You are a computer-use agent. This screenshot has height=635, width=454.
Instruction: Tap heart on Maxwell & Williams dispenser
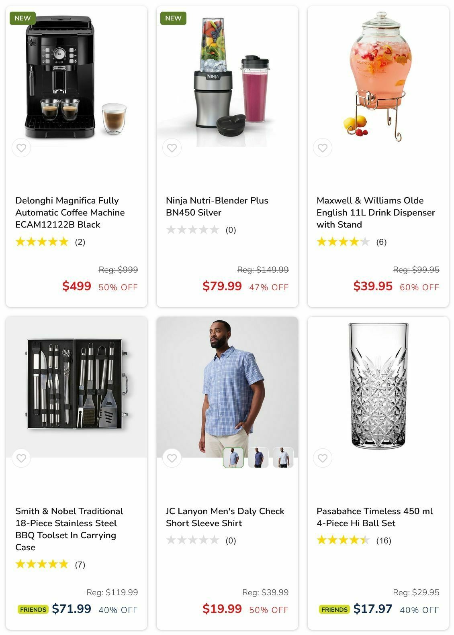[x=323, y=148]
